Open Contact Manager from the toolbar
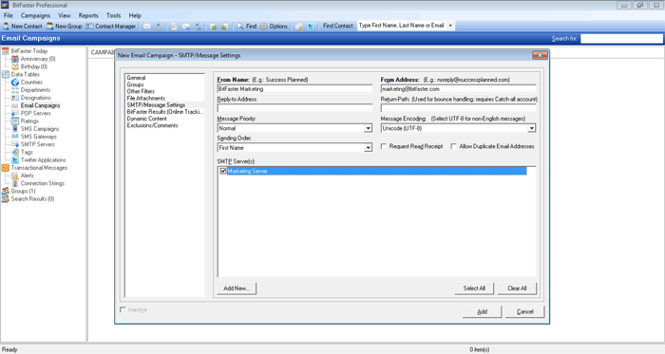 (x=111, y=27)
